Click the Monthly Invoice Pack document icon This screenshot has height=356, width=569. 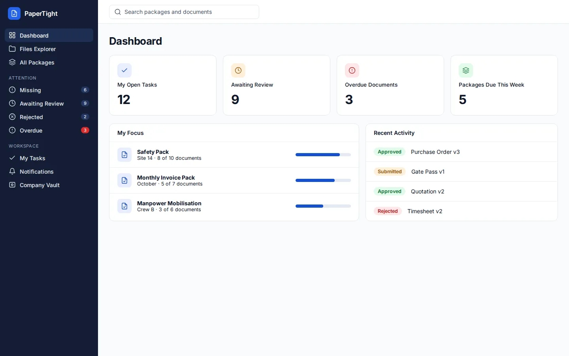click(124, 180)
